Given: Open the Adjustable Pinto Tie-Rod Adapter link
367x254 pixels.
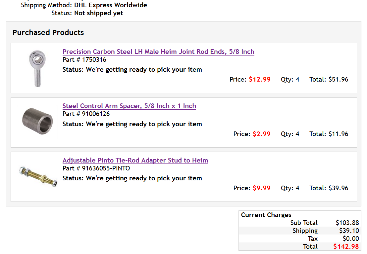Looking at the screenshot, I should (x=135, y=160).
